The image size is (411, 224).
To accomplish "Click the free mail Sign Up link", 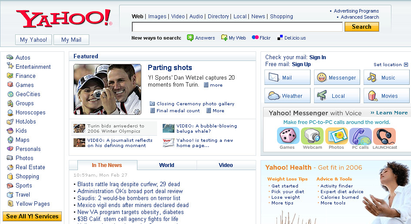I will (301, 64).
